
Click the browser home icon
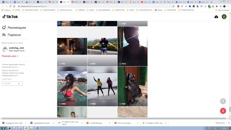coord(14,6)
